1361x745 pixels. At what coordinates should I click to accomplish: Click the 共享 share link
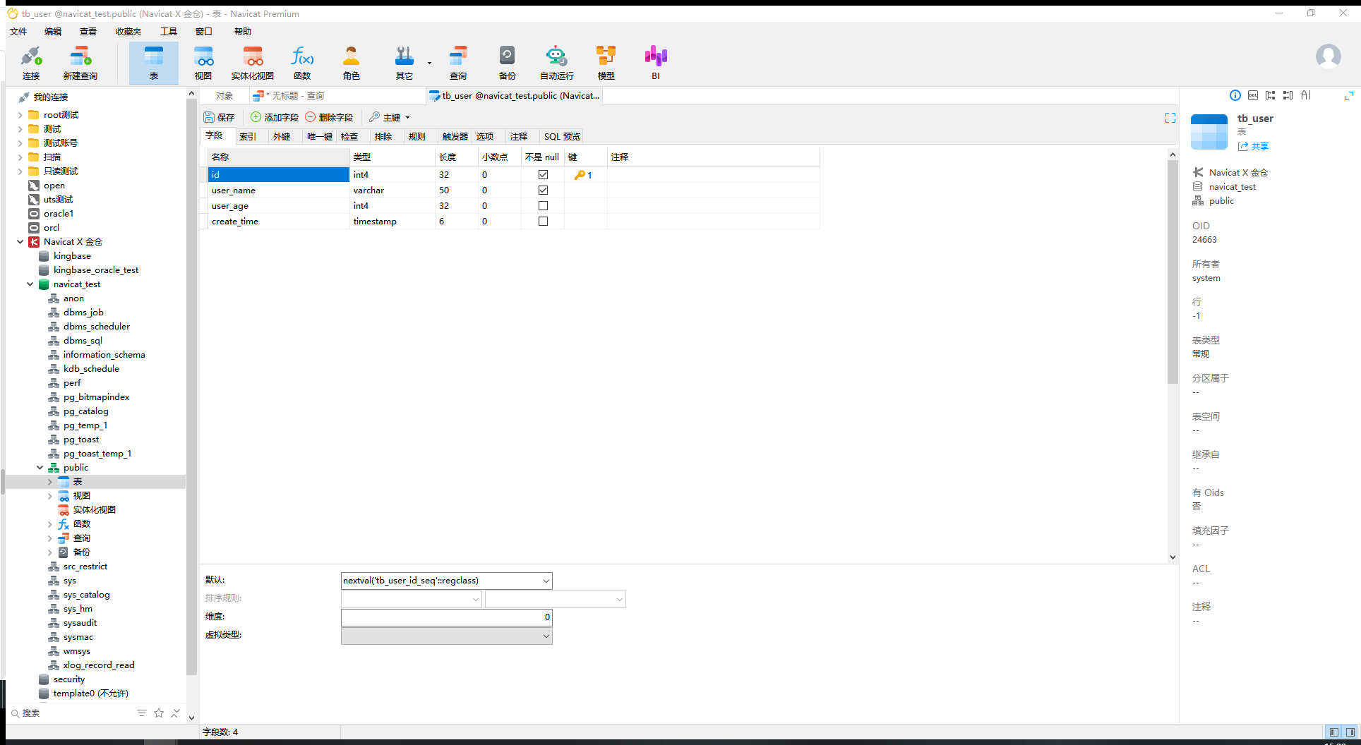pyautogui.click(x=1253, y=147)
